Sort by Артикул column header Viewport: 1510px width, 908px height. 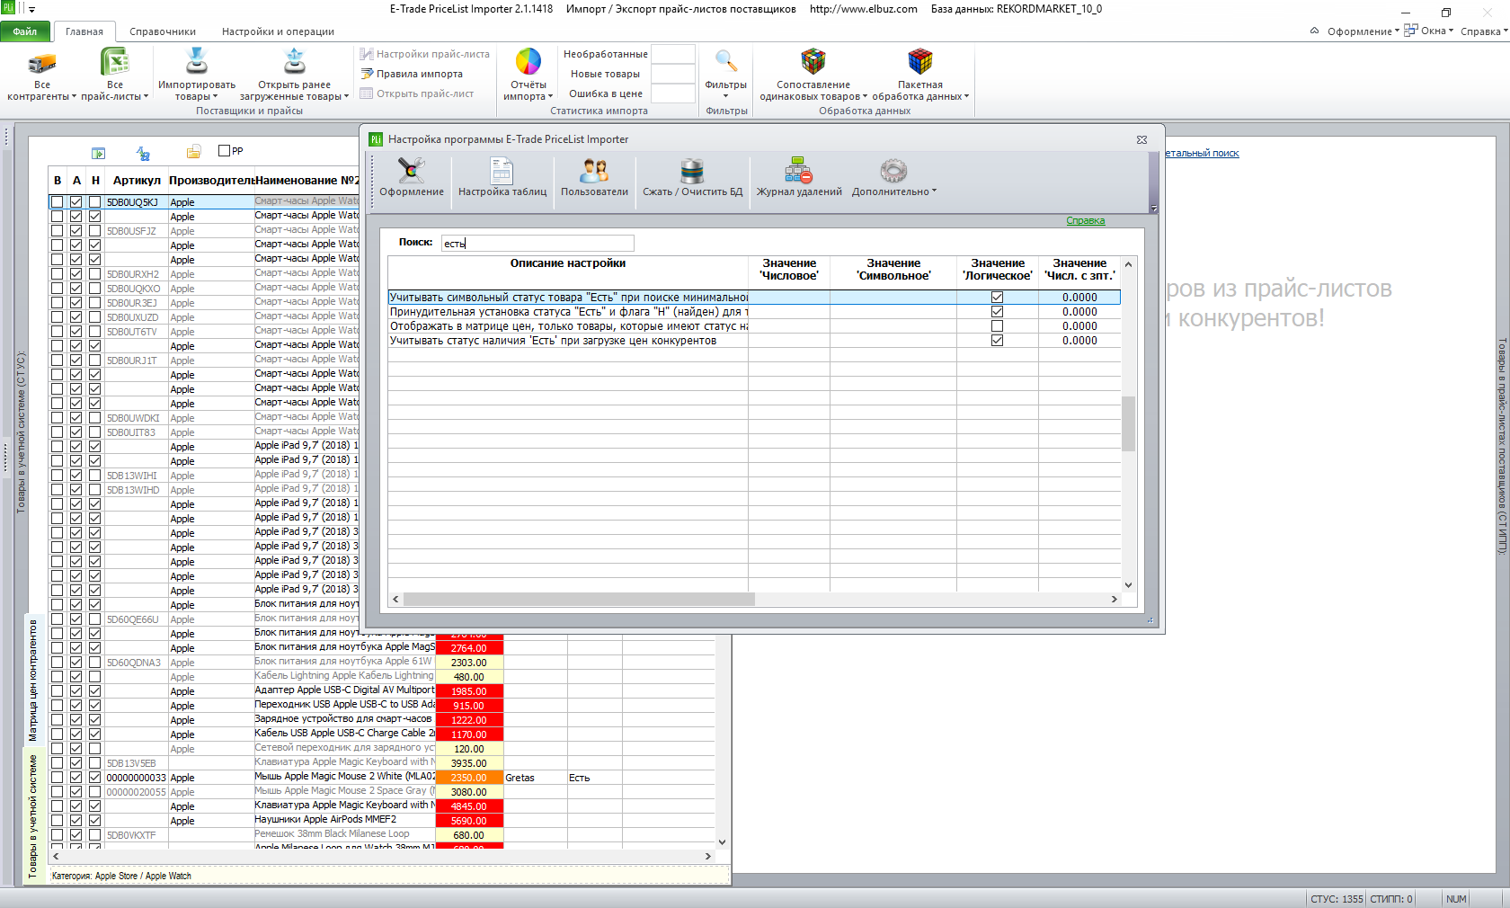point(137,181)
